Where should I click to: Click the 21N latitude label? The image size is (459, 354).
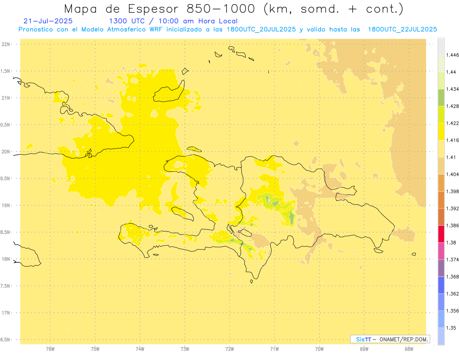(6, 98)
